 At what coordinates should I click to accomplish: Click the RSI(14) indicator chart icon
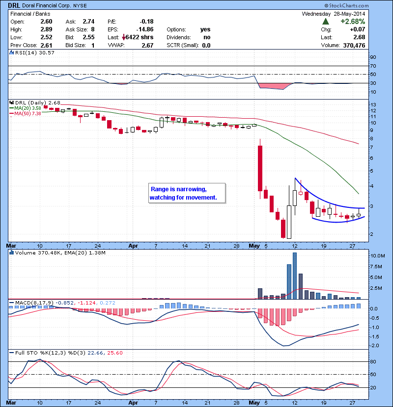(x=11, y=52)
